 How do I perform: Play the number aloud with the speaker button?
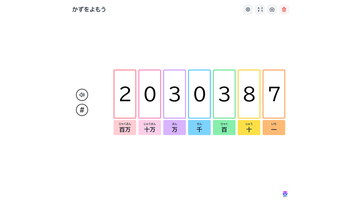[82, 95]
